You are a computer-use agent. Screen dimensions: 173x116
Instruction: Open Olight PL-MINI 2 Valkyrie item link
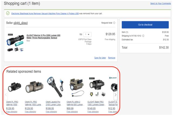[75, 103]
